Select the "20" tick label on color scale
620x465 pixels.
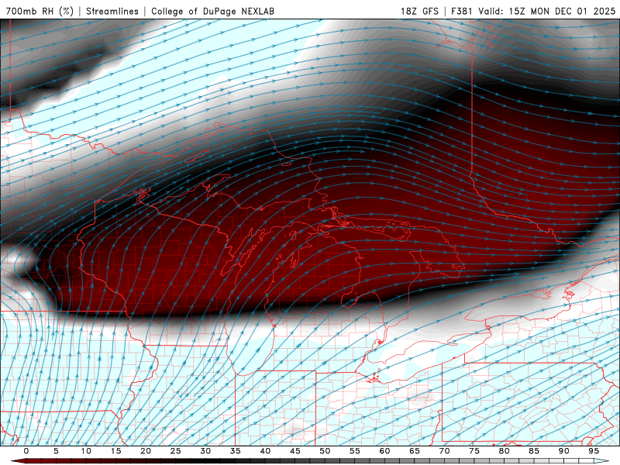click(x=146, y=451)
